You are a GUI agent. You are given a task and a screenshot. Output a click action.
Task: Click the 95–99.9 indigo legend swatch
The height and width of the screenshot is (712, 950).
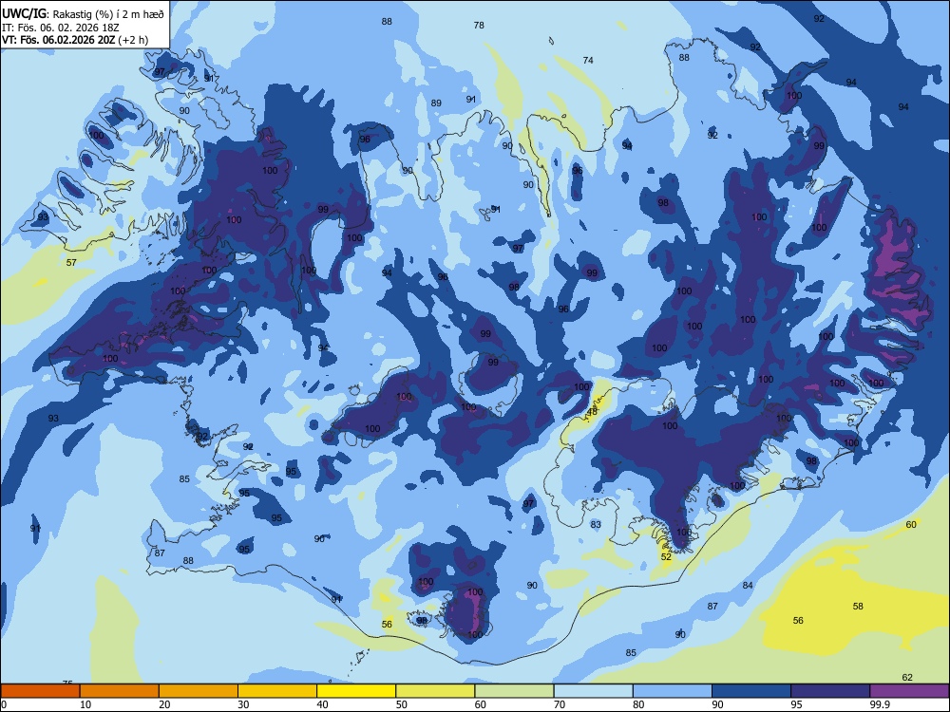[x=830, y=691]
